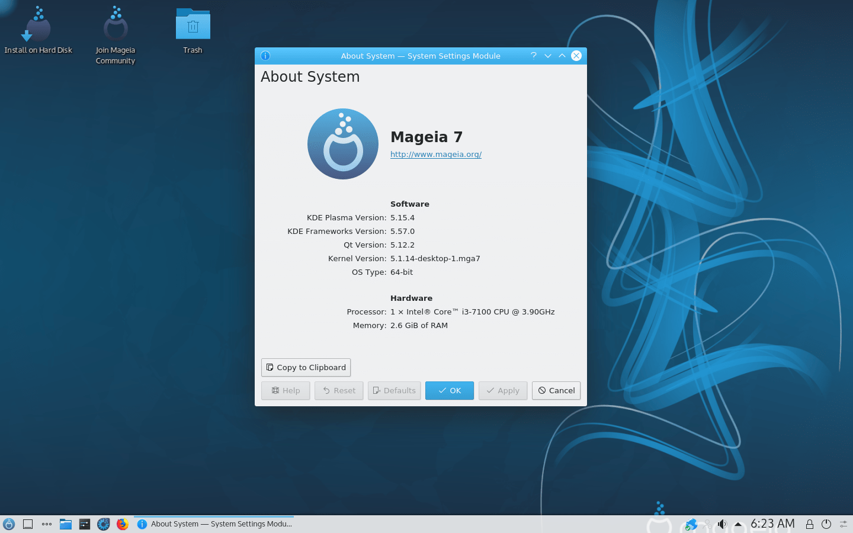Click Kernel Version value 5.1.14-desktop-1.mga7

click(435, 259)
